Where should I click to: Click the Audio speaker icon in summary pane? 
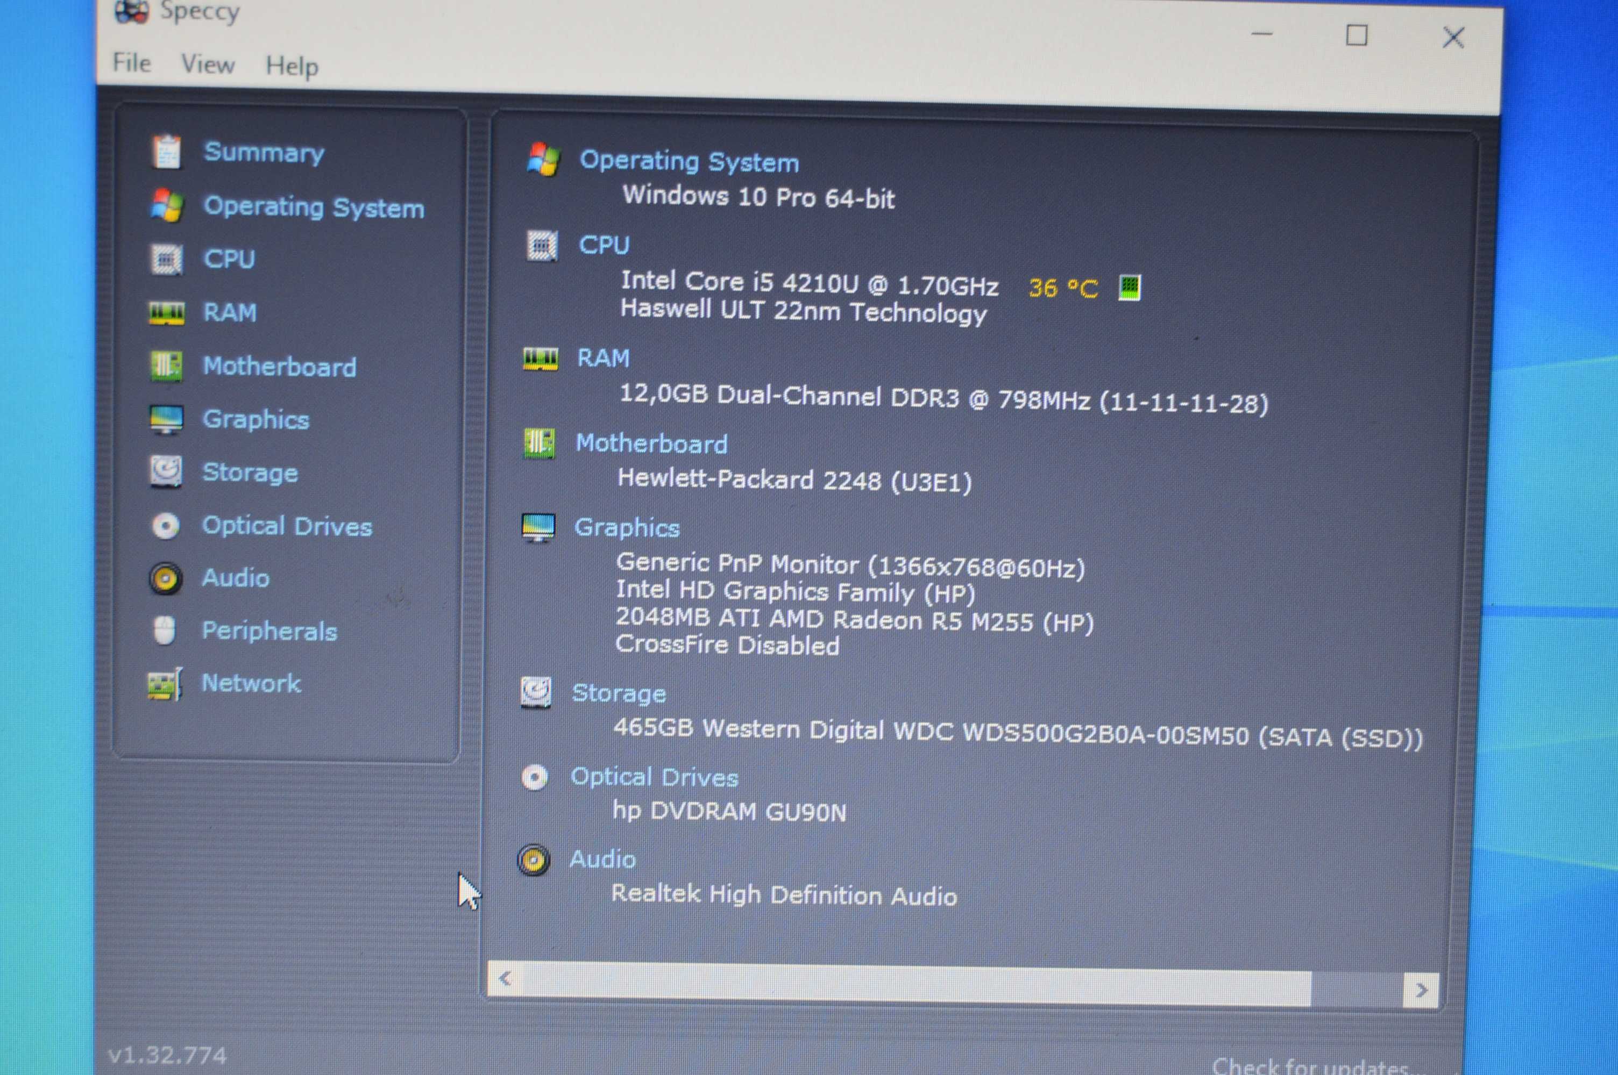click(x=534, y=859)
